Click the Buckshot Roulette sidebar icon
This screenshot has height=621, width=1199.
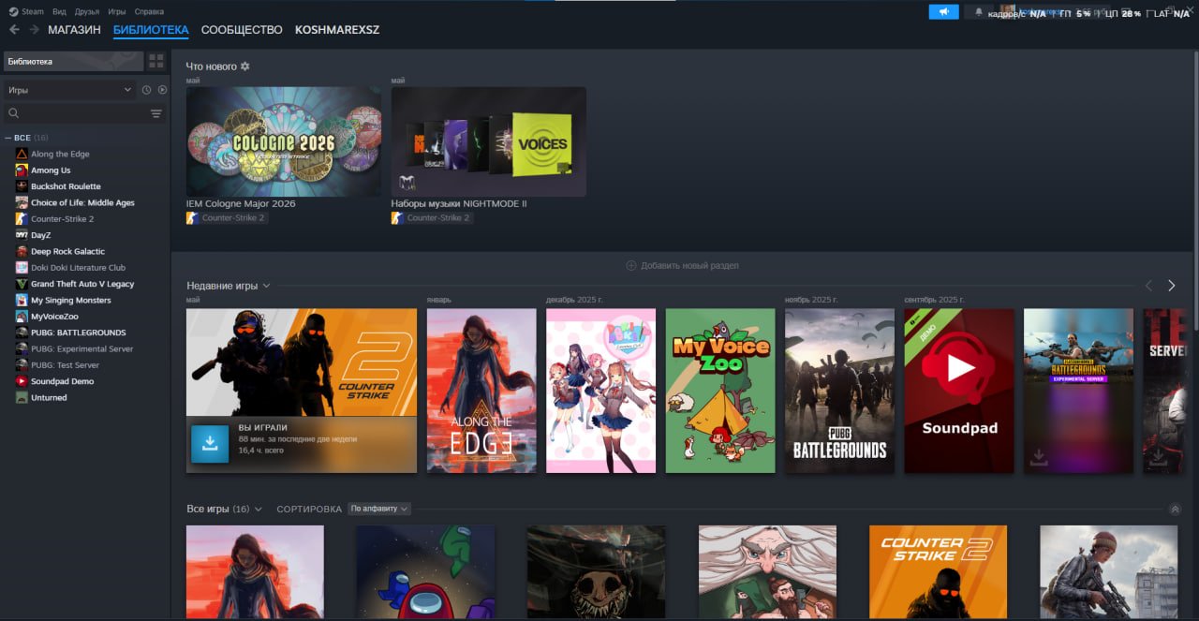tap(22, 186)
